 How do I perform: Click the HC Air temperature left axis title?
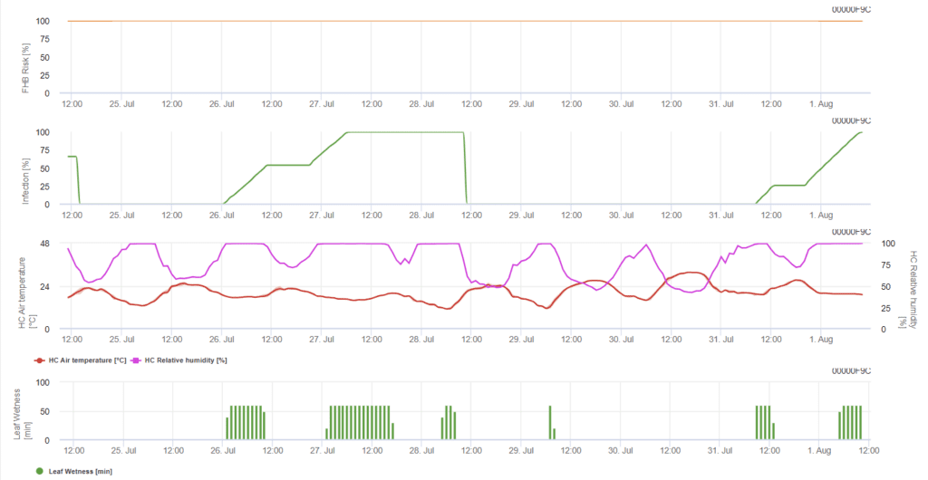pos(24,285)
